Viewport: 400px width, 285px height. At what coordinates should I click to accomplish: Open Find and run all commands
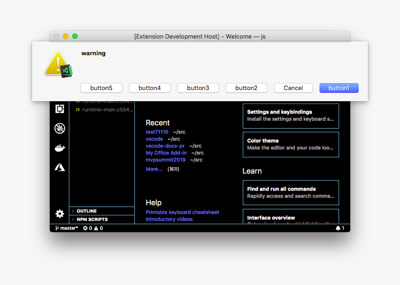291,193
